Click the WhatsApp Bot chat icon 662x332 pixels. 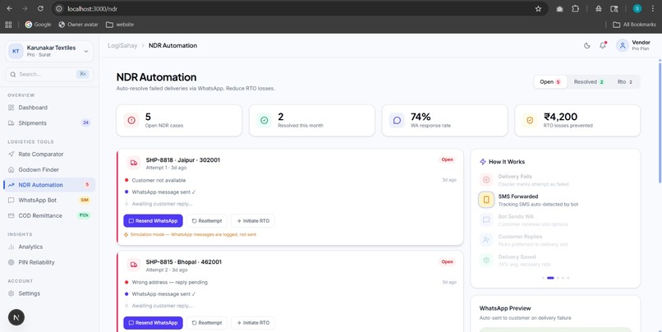[x=11, y=201]
